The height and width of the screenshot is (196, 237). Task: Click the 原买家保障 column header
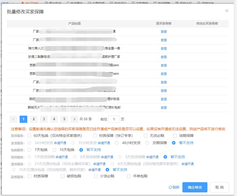click(x=164, y=24)
